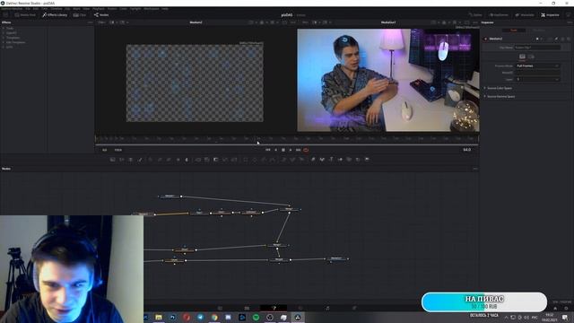Jump to the first frame
Screen dimensions: 574x323
click(268, 150)
